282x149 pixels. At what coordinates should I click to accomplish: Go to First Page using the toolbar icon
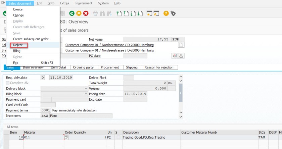tap(119, 13)
